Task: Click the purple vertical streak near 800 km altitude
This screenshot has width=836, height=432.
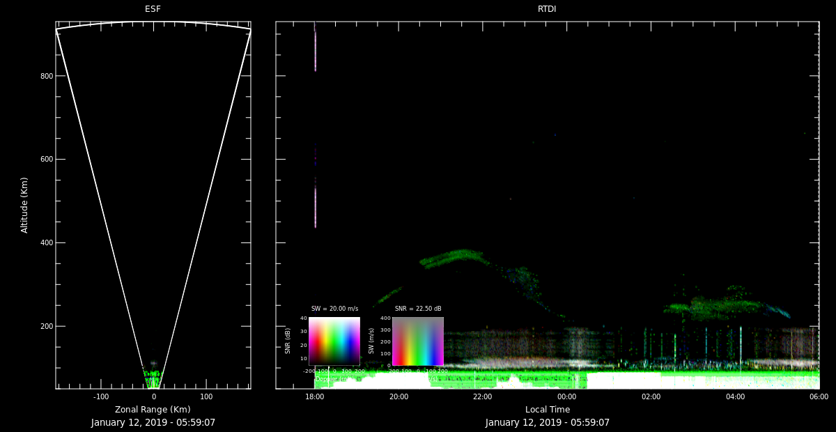Action: (x=315, y=50)
